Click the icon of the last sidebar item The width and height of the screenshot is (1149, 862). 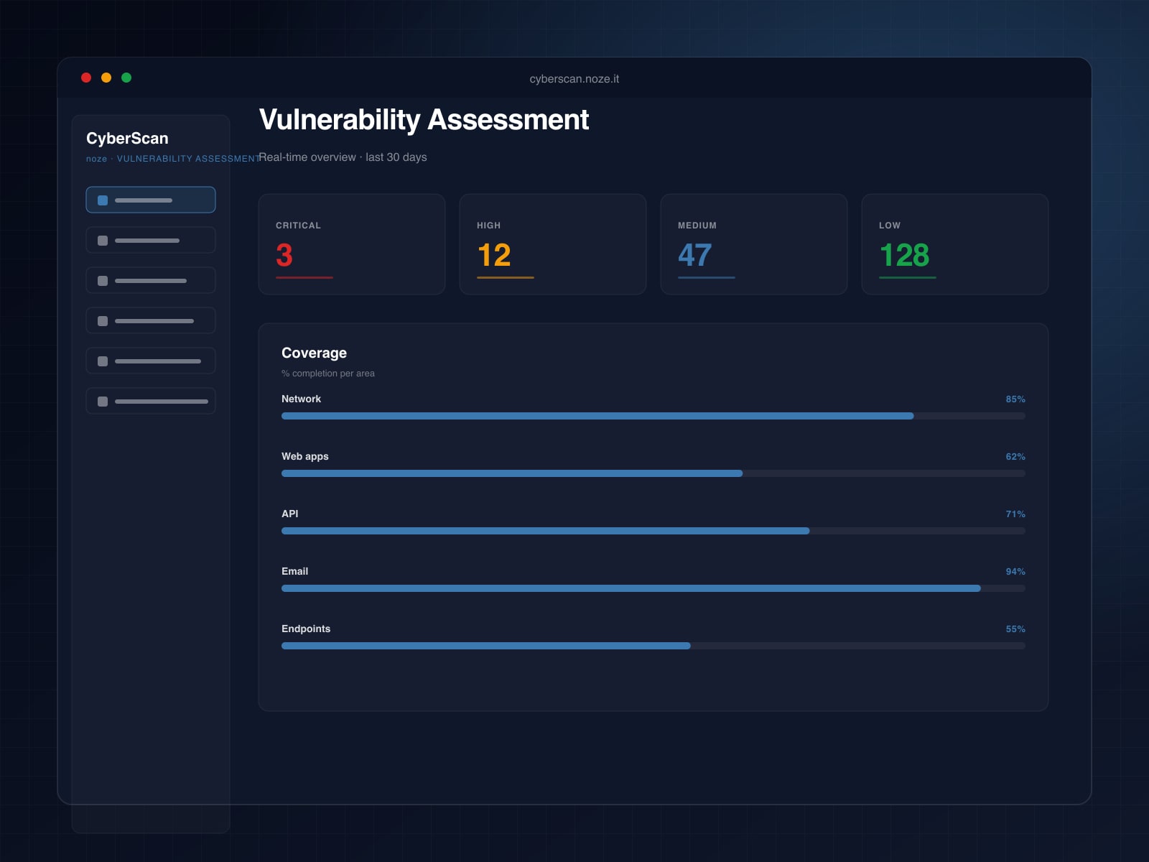pyautogui.click(x=103, y=402)
